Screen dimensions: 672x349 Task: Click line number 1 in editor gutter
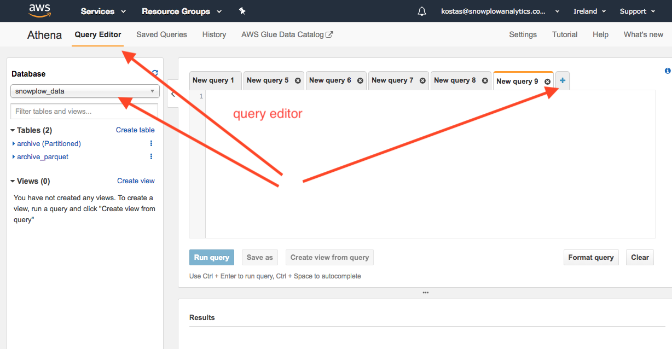(x=201, y=96)
